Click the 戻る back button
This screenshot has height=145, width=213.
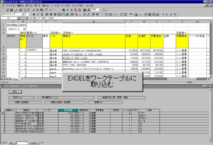(15, 92)
